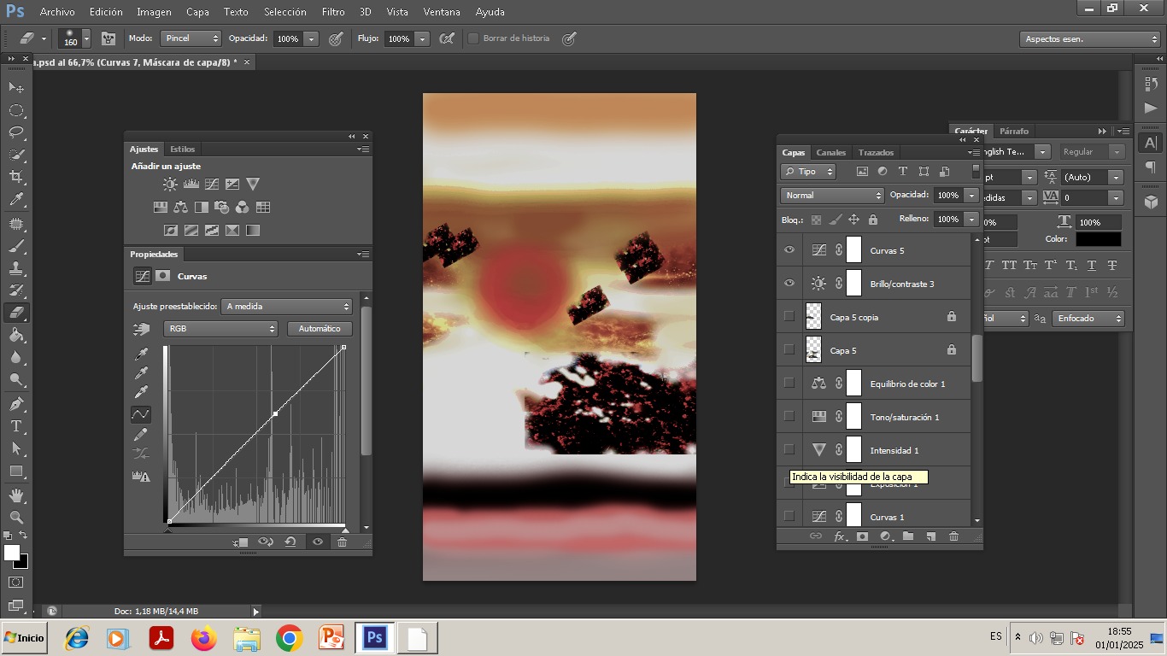Open the Tipo layer filter dropdown
The image size is (1167, 656).
(x=808, y=172)
